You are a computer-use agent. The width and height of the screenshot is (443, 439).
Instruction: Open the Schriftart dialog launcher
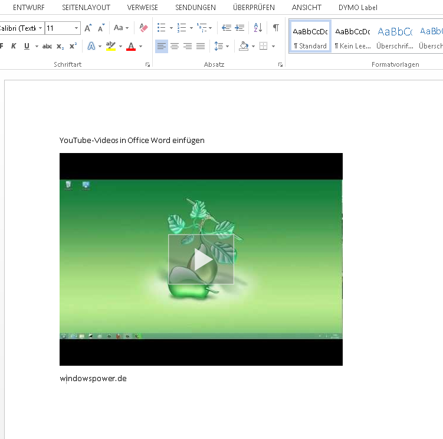point(147,65)
